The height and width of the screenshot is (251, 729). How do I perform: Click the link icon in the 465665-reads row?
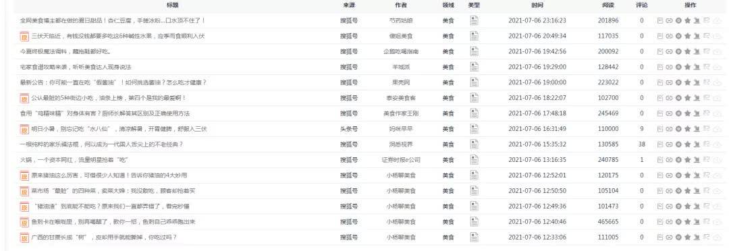click(x=669, y=222)
